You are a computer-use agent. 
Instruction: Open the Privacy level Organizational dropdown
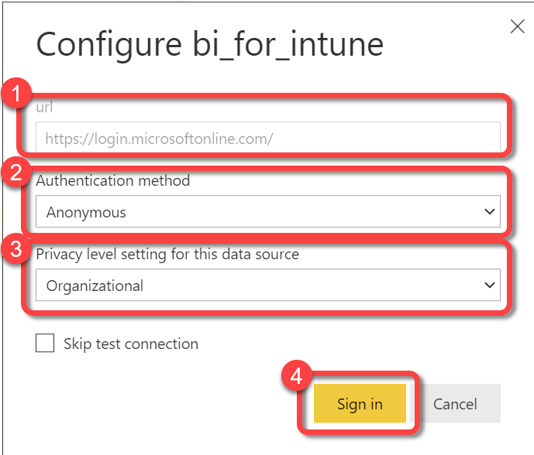coord(268,285)
